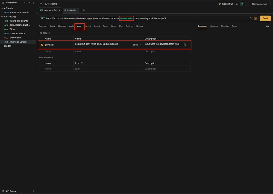Open the Collections three-dot options menu
Viewport: 273px width, 194px height.
pyautogui.click(x=34, y=3)
